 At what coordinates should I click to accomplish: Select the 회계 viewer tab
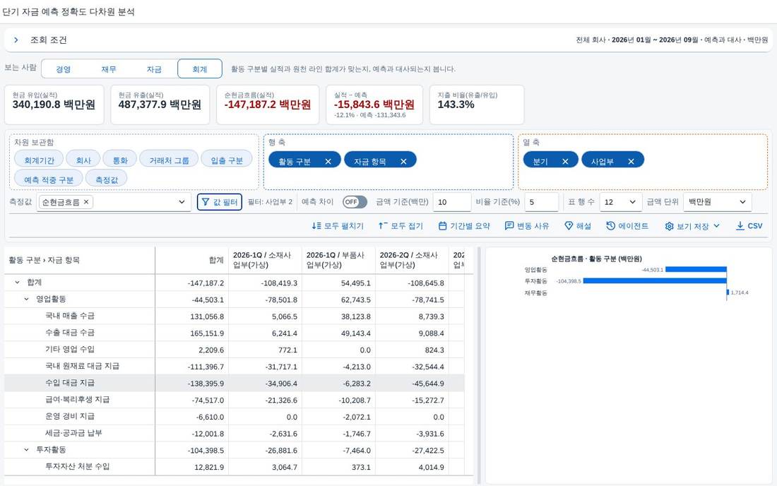click(x=200, y=69)
